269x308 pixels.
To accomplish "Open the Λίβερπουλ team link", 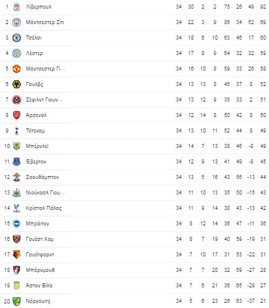I will pyautogui.click(x=38, y=7).
